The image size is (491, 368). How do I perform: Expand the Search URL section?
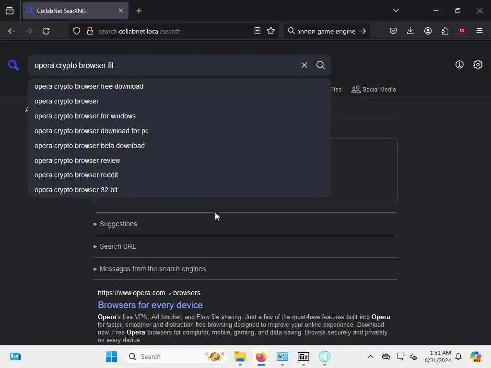point(115,246)
